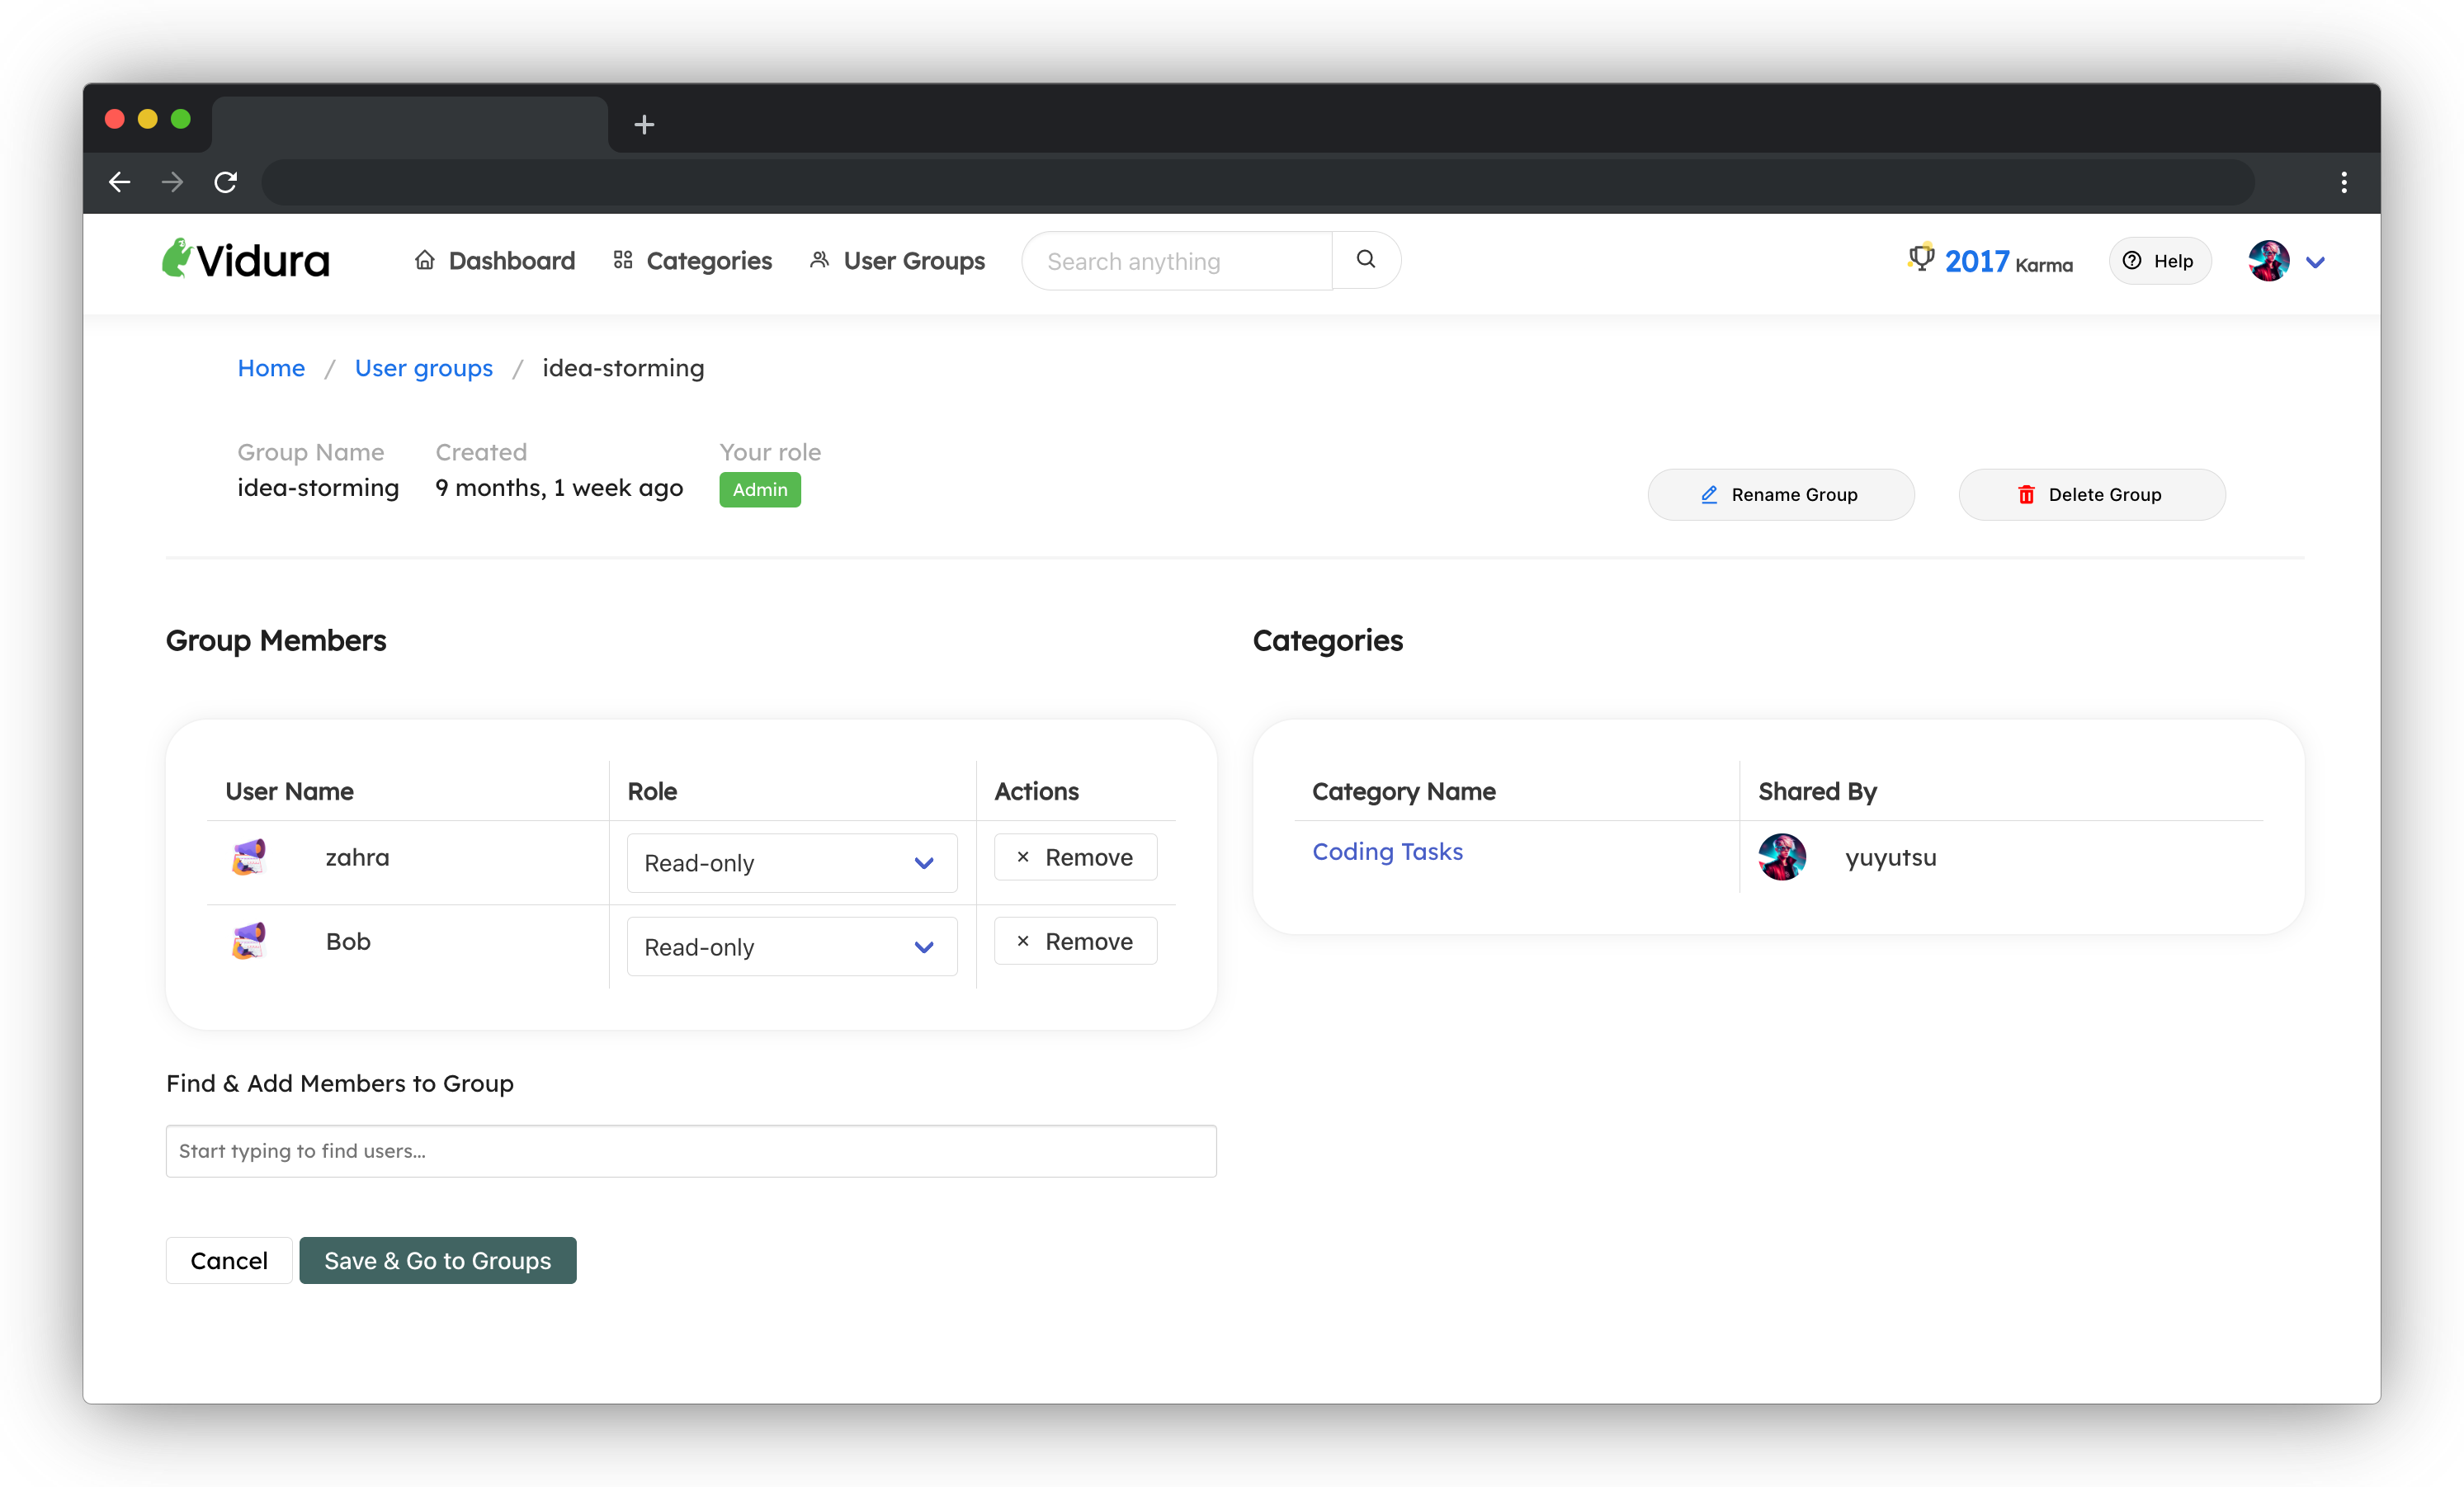Click the trash icon on Delete Group
The height and width of the screenshot is (1487, 2464).
point(2026,494)
